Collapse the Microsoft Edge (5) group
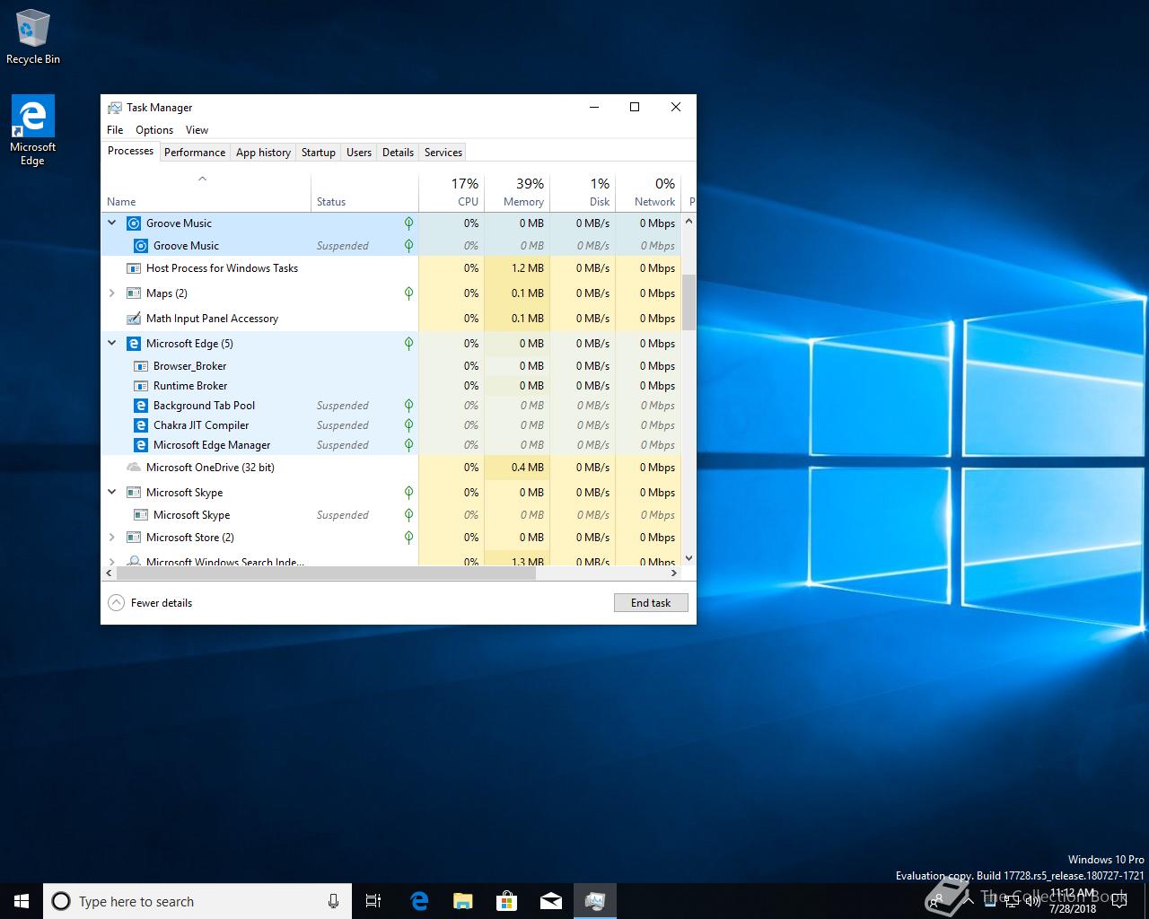The width and height of the screenshot is (1149, 919). pyautogui.click(x=112, y=344)
